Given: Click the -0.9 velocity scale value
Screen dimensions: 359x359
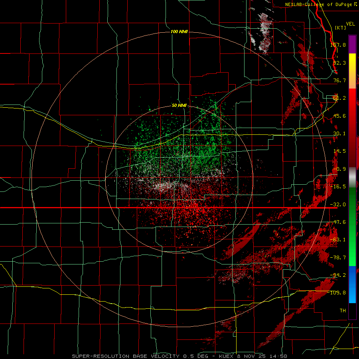Looking at the screenshot, I should coord(339,169).
